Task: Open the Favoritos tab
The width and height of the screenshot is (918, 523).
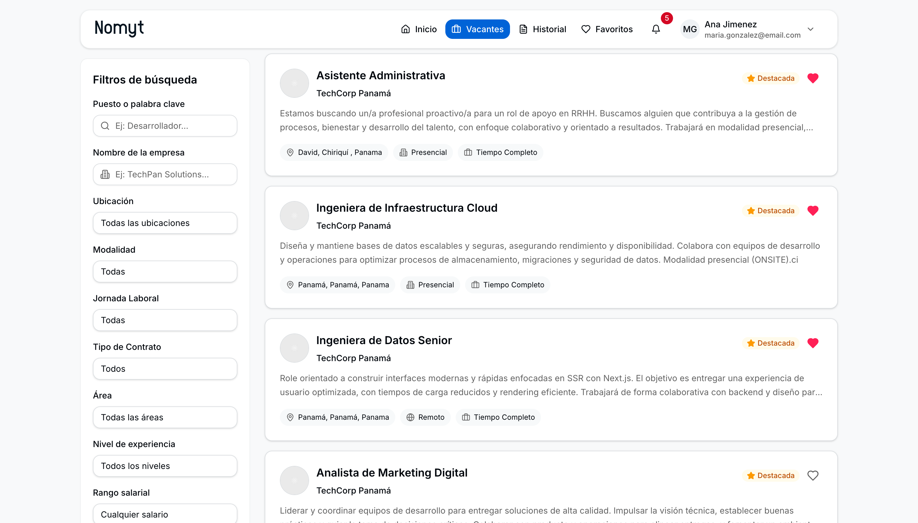Action: point(607,29)
